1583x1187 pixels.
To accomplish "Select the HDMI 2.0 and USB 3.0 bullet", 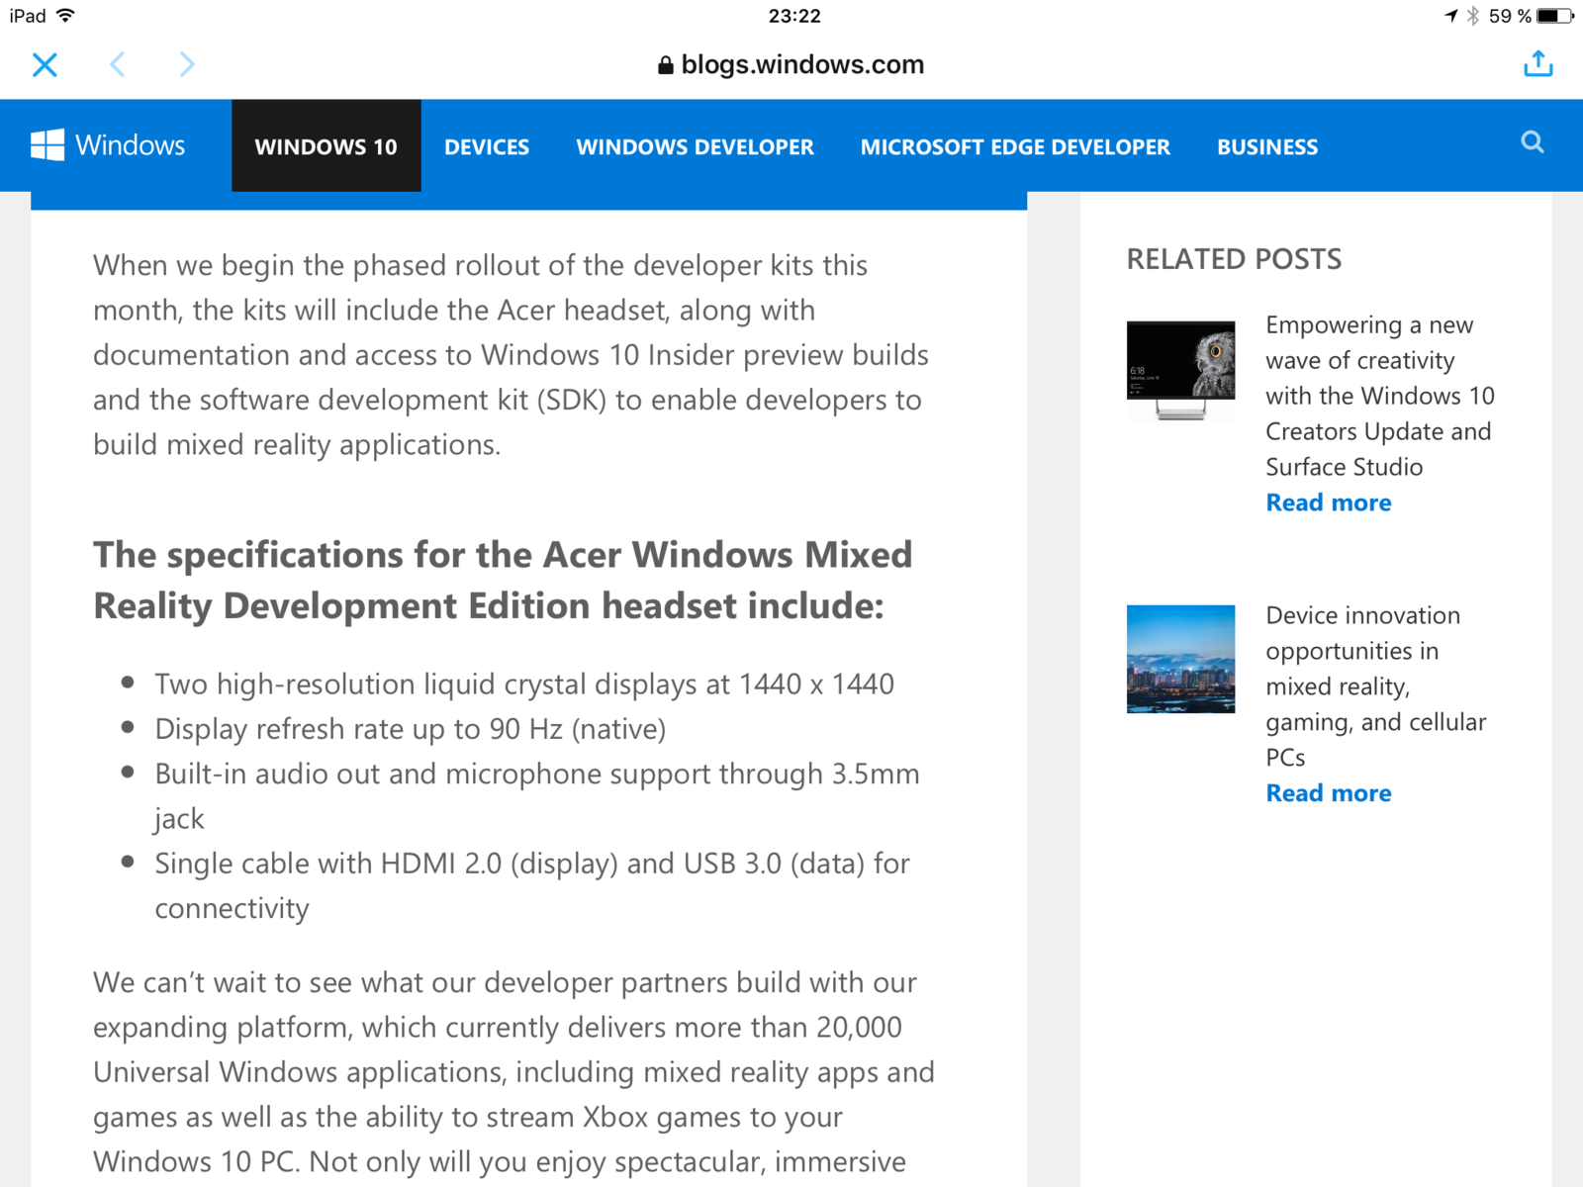I will pos(532,885).
